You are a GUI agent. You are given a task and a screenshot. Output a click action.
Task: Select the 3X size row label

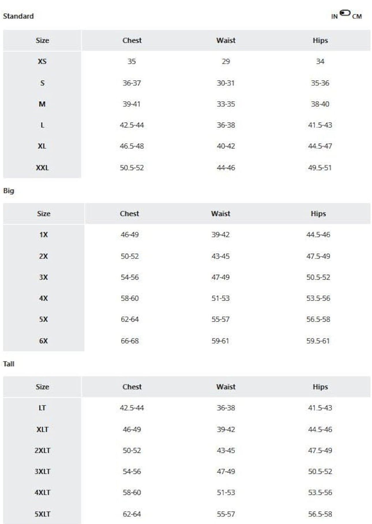[x=43, y=277]
